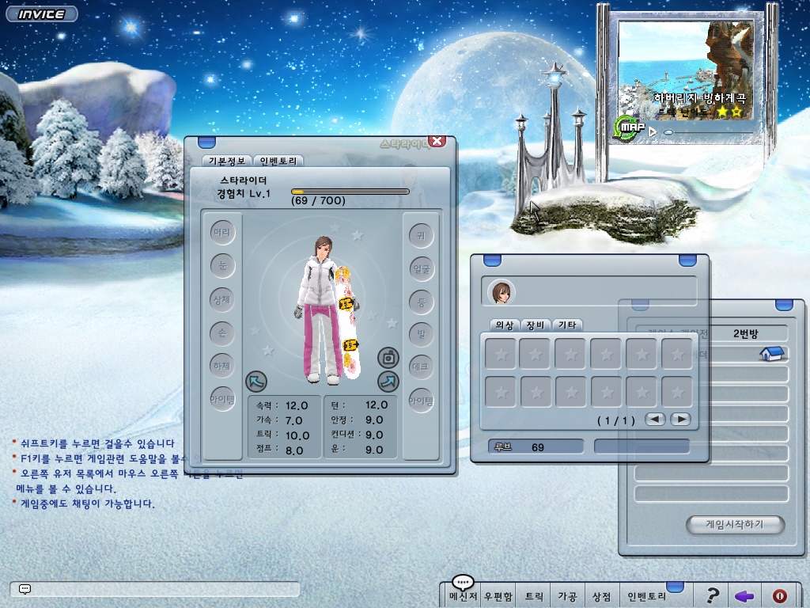Click the red power exit icon

pos(779,596)
